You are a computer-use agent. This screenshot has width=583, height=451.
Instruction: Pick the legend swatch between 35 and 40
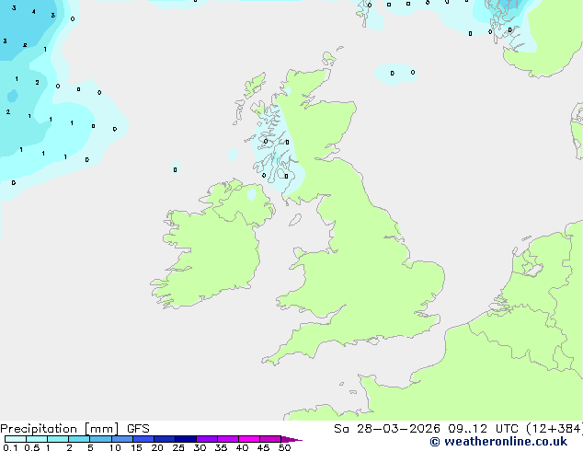228,439
